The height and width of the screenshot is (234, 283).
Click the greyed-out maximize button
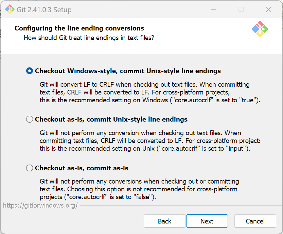(x=241, y=9)
